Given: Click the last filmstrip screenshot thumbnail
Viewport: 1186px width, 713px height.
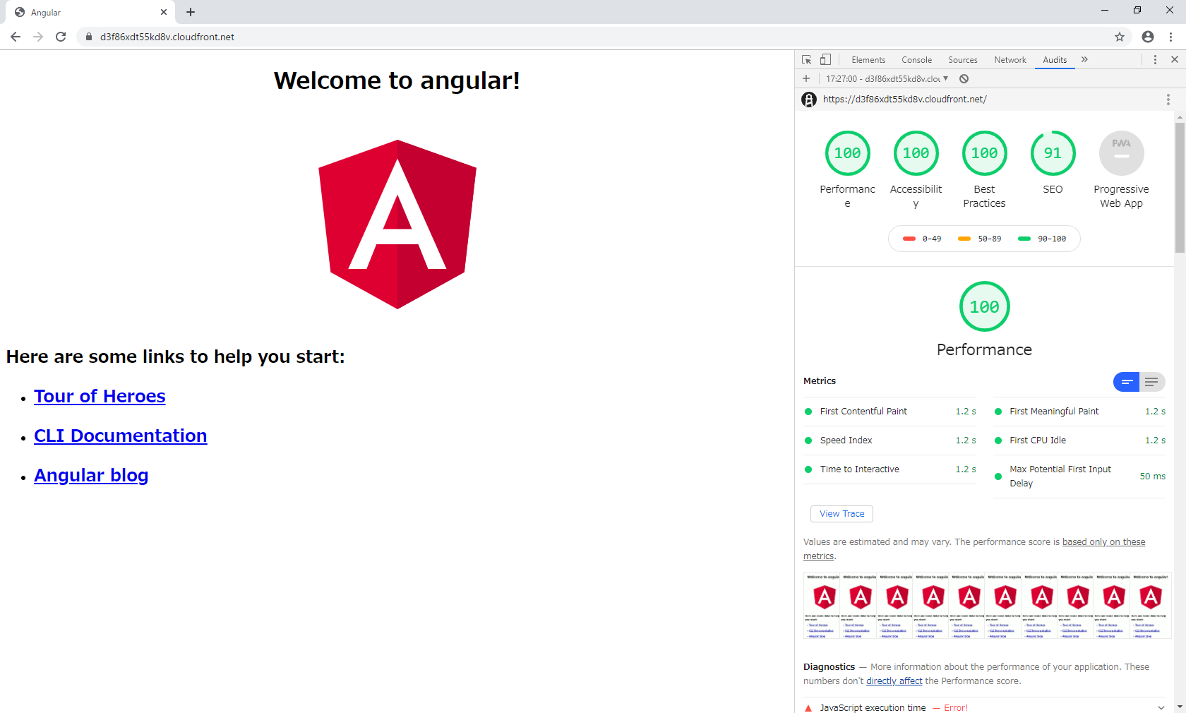Looking at the screenshot, I should (1151, 606).
